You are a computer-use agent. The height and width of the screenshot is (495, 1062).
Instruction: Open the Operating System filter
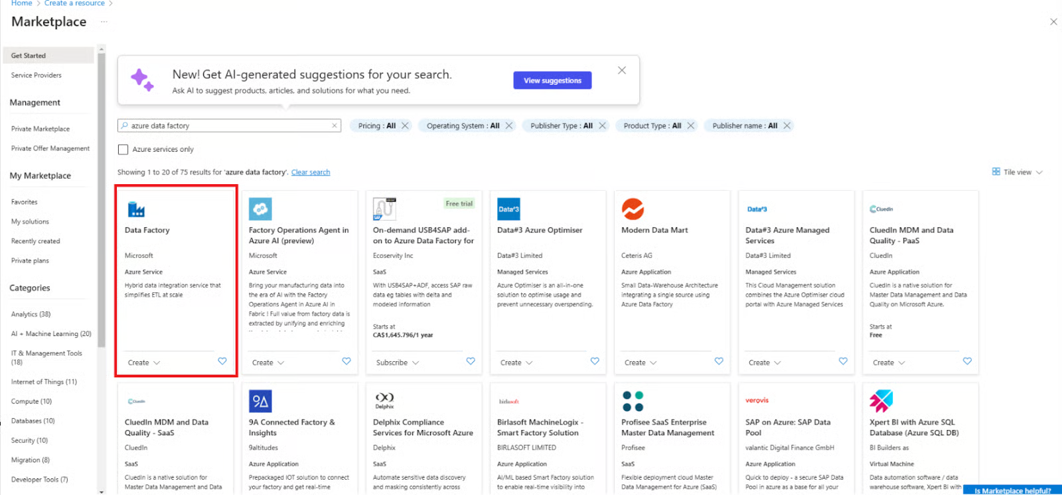(x=463, y=126)
